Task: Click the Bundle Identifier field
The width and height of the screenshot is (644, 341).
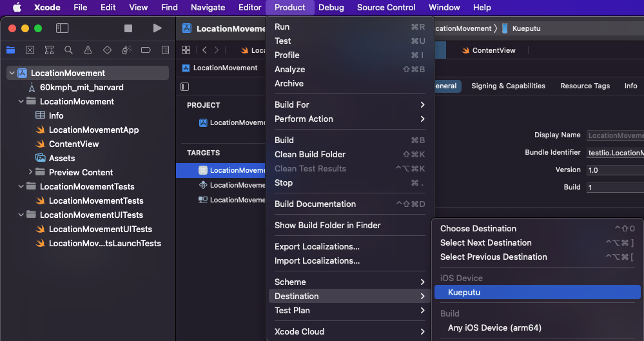Action: [x=615, y=153]
